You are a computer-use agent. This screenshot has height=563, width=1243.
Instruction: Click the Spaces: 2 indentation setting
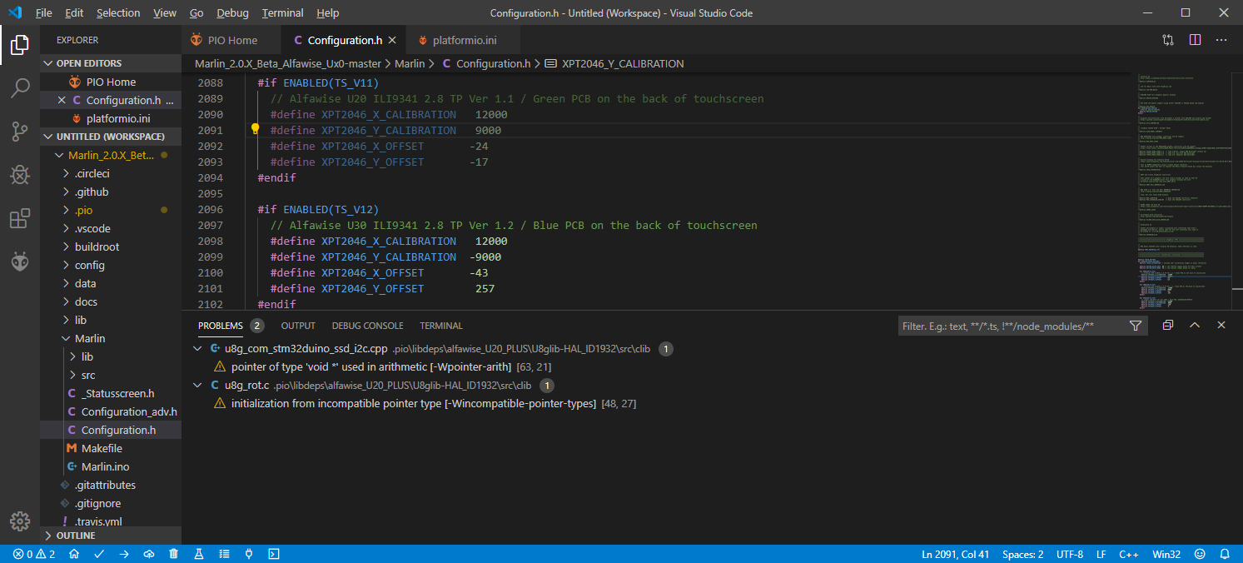pos(1022,554)
